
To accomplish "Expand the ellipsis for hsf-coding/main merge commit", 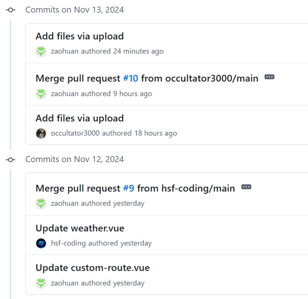I will 246,187.
